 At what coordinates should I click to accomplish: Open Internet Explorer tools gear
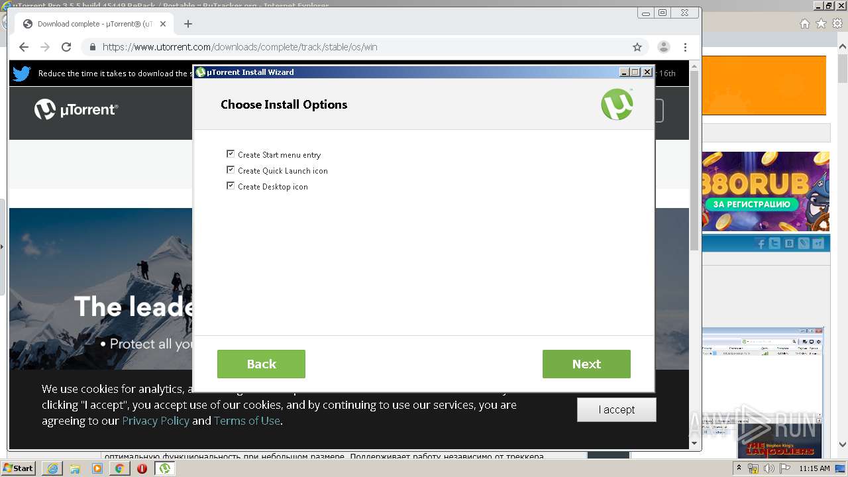(837, 24)
